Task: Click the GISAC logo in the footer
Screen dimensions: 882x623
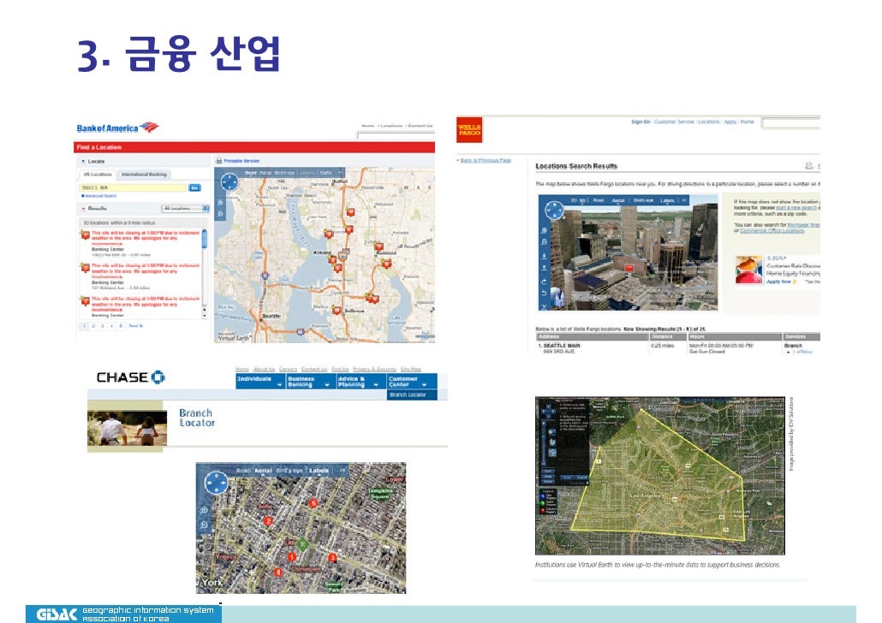Action: (57, 614)
